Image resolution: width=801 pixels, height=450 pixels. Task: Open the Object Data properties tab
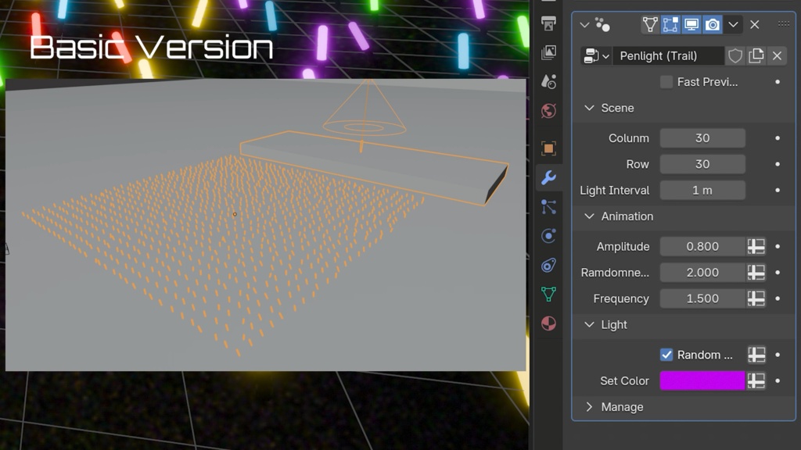pyautogui.click(x=548, y=294)
